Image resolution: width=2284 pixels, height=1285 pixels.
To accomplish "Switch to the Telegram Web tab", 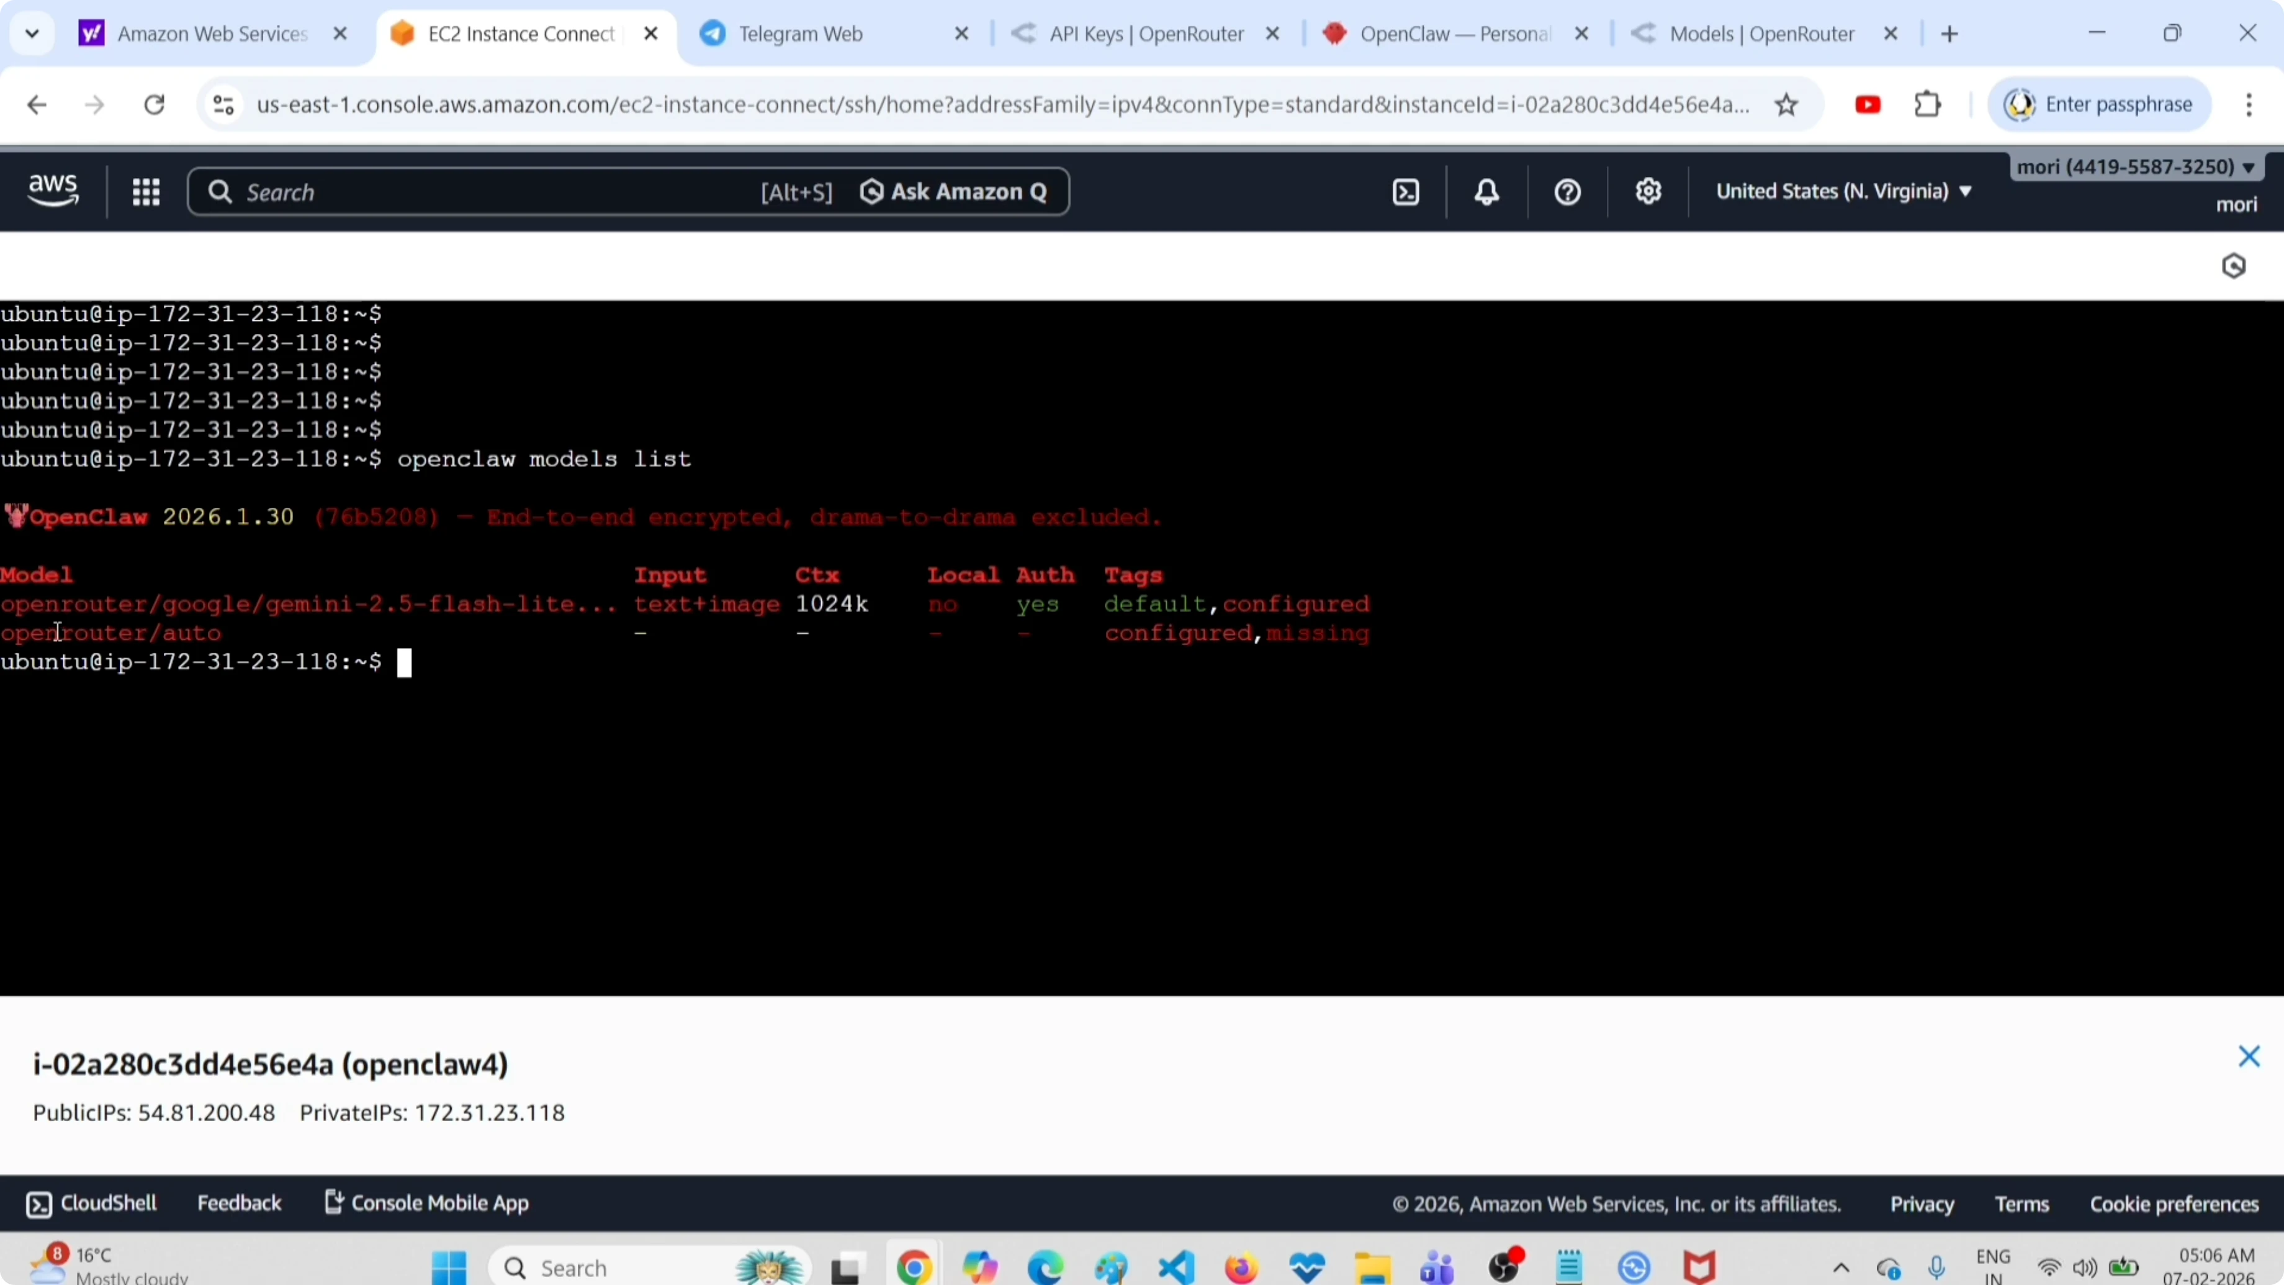I will pyautogui.click(x=803, y=34).
